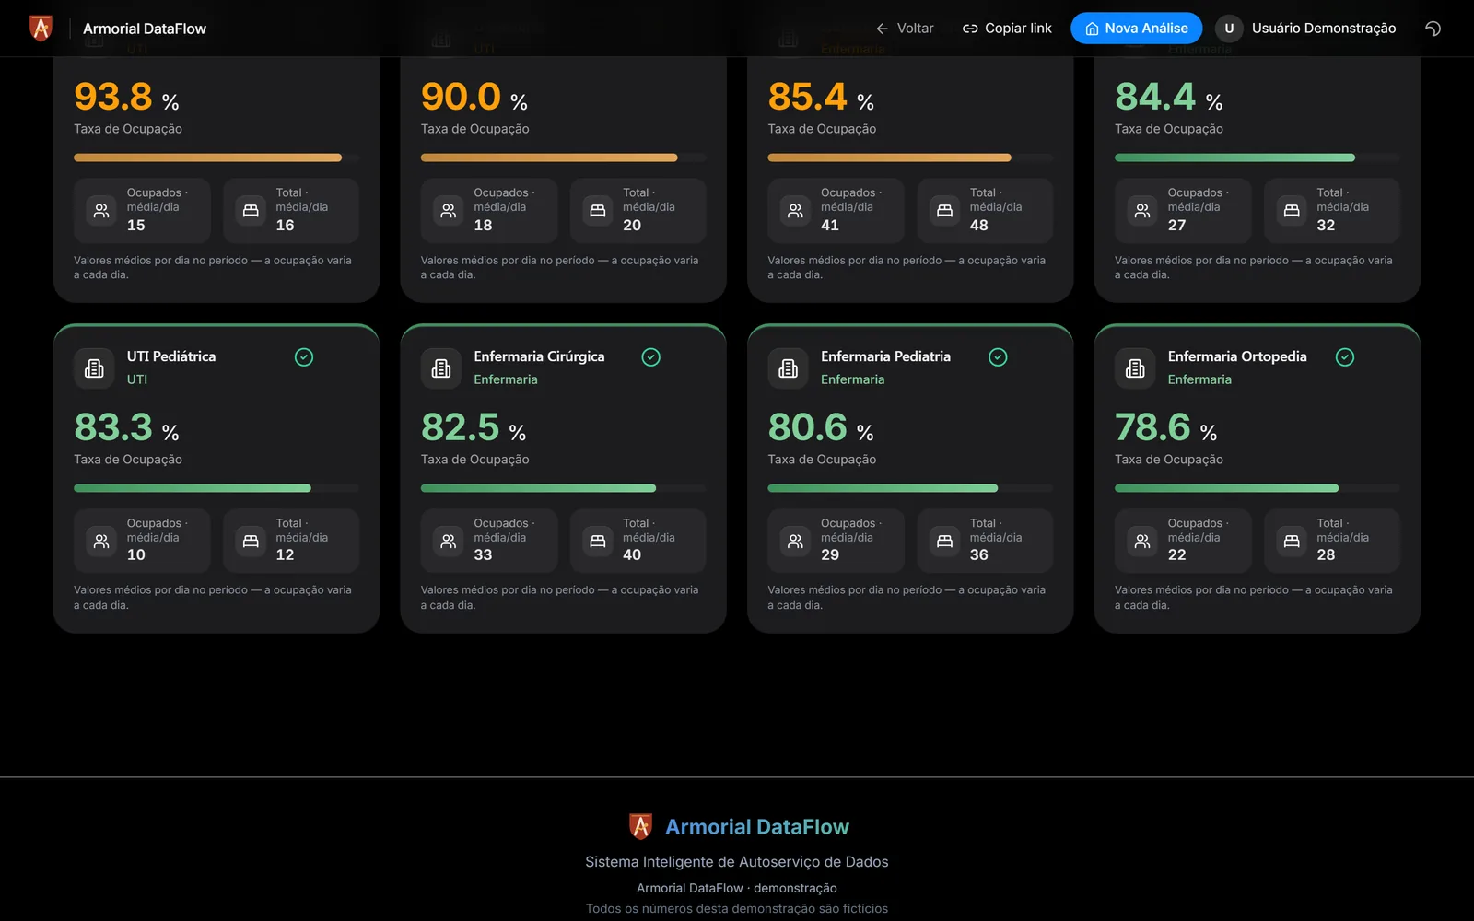
Task: Click the 80.6 % occupancy value
Action: click(821, 427)
